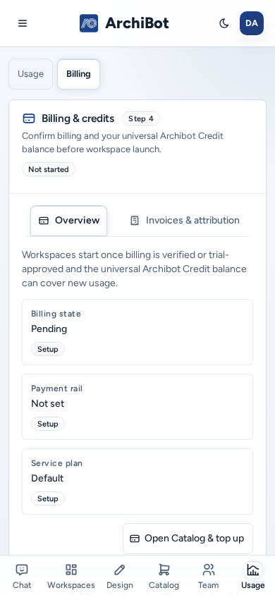Click the Billing & credits card icon
Image resolution: width=275 pixels, height=595 pixels.
tap(29, 118)
